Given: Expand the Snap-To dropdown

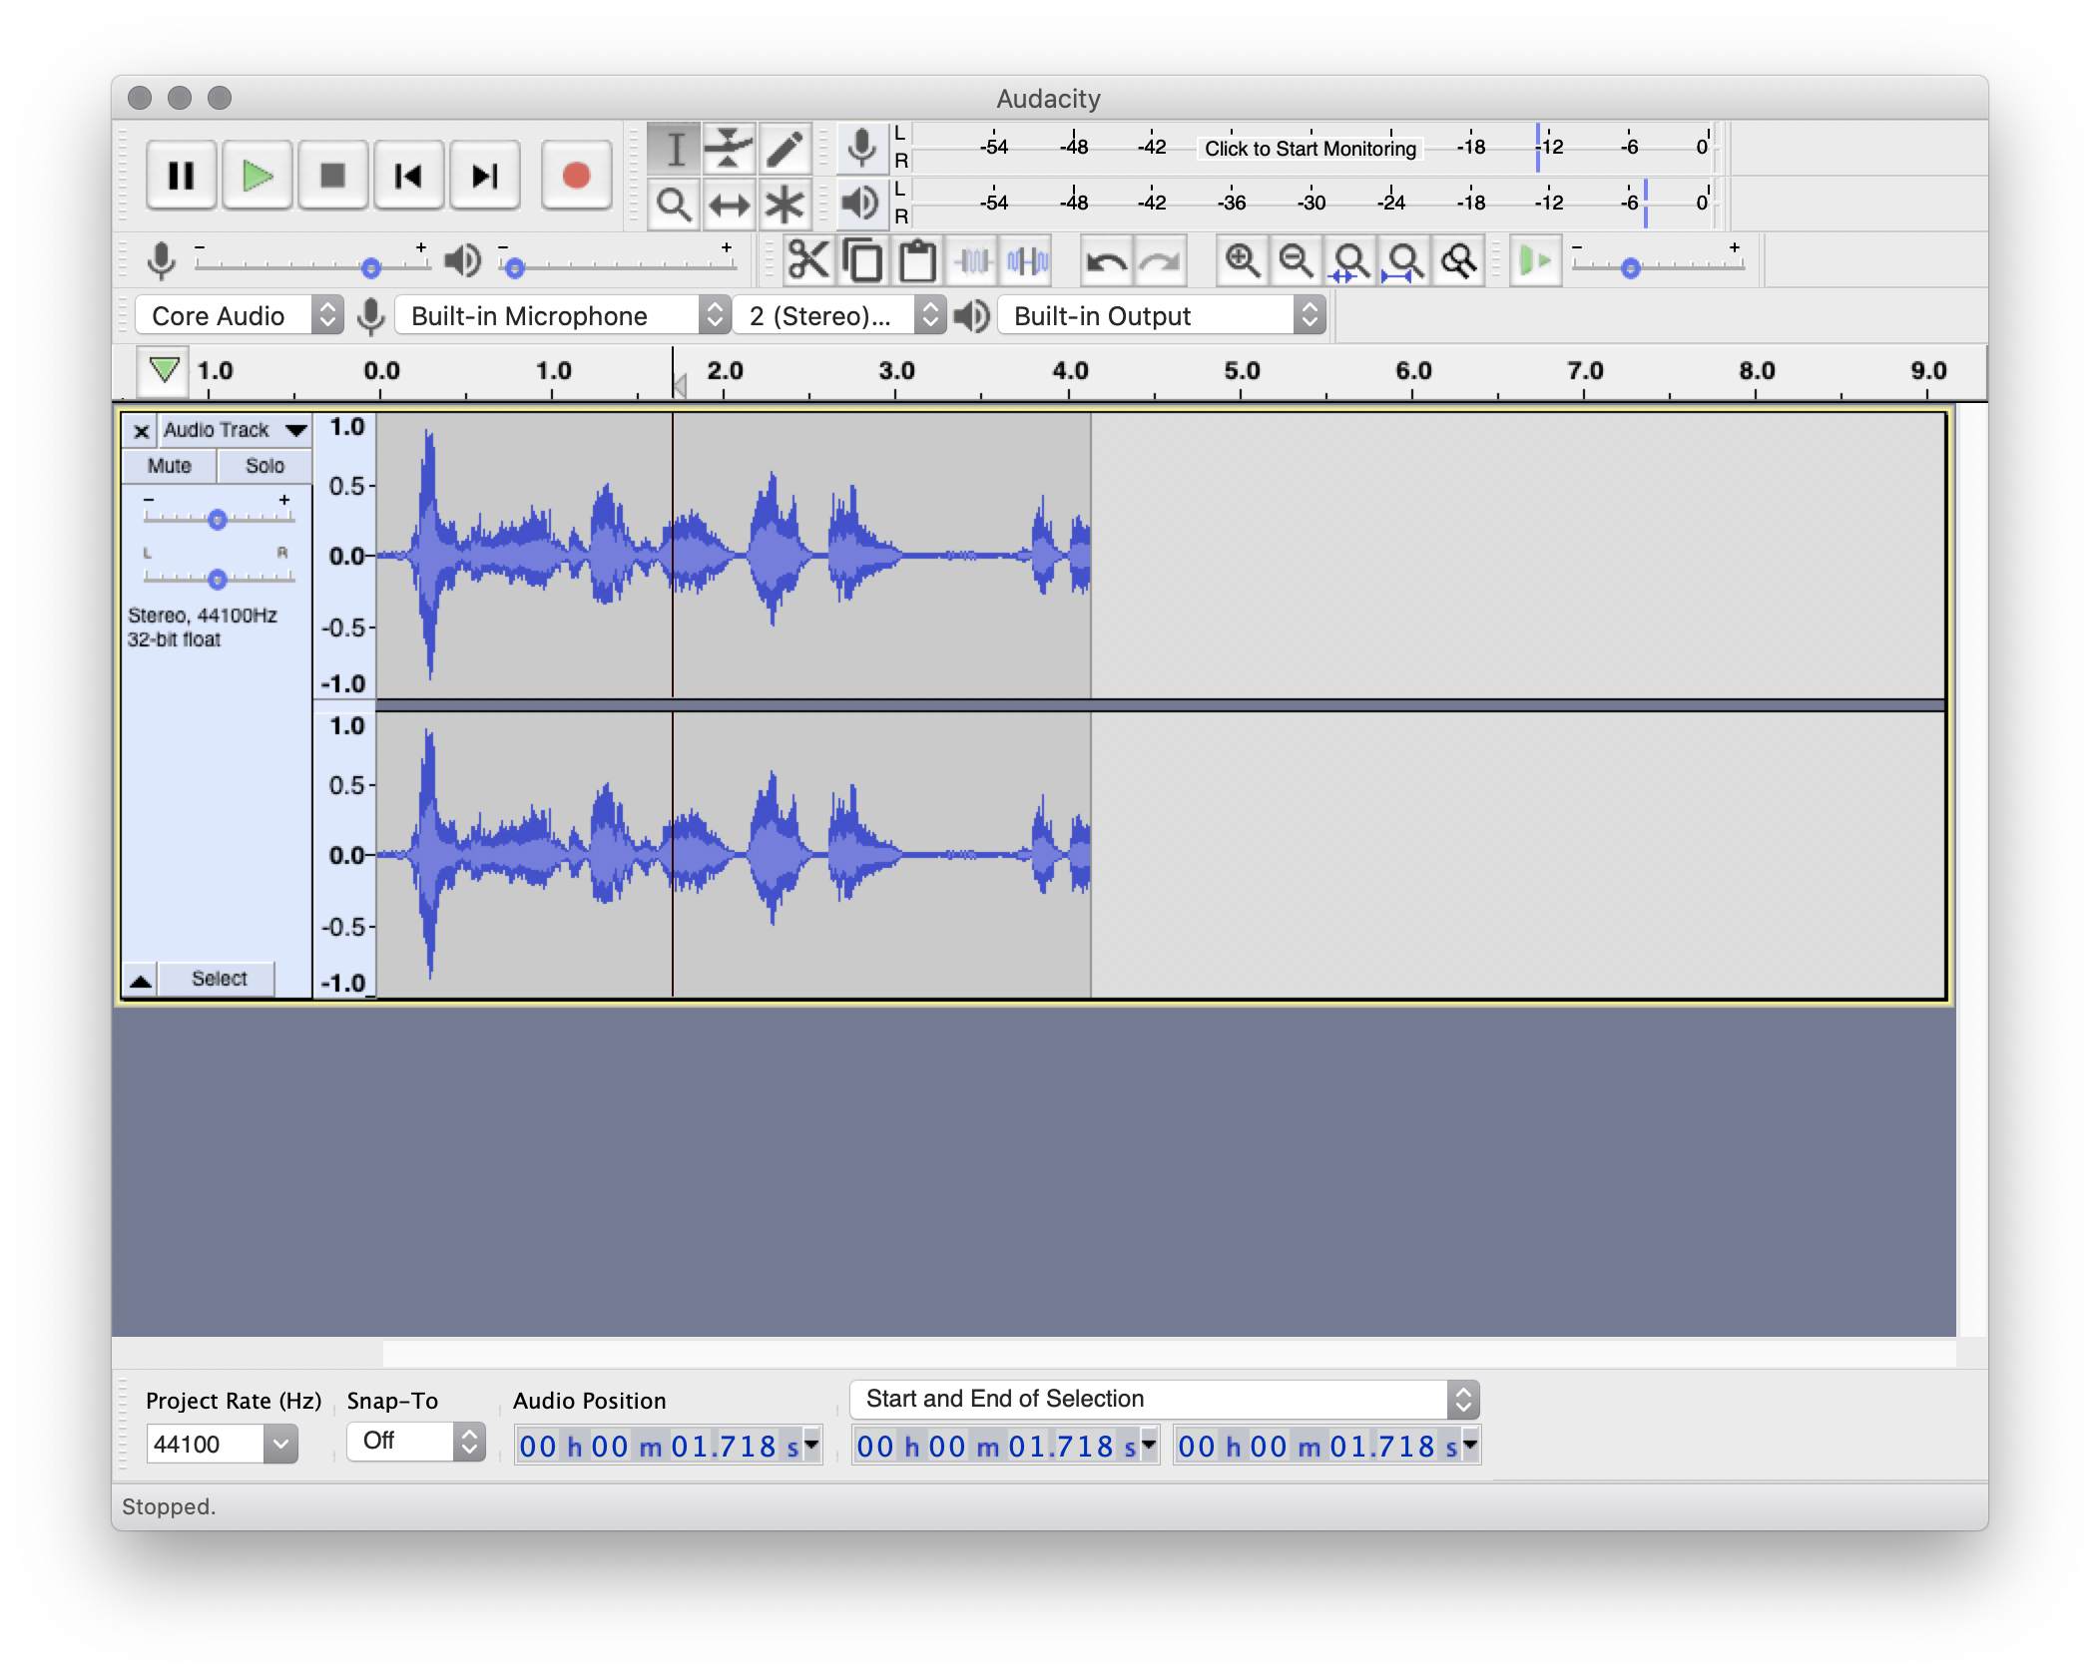Looking at the screenshot, I should point(415,1442).
